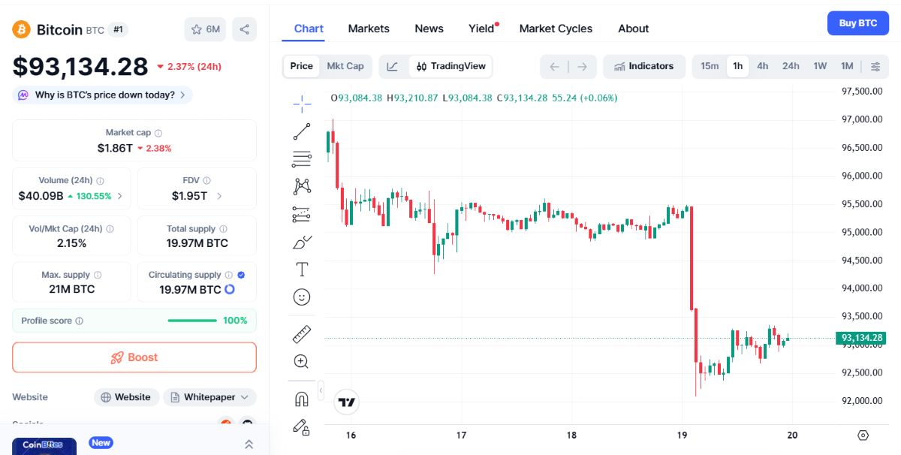Viewport: 901px width, 455px height.
Task: Open the Emoji sticker tool
Action: (301, 297)
